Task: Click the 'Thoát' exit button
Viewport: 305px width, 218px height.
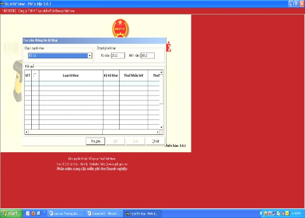Action: pos(155,141)
